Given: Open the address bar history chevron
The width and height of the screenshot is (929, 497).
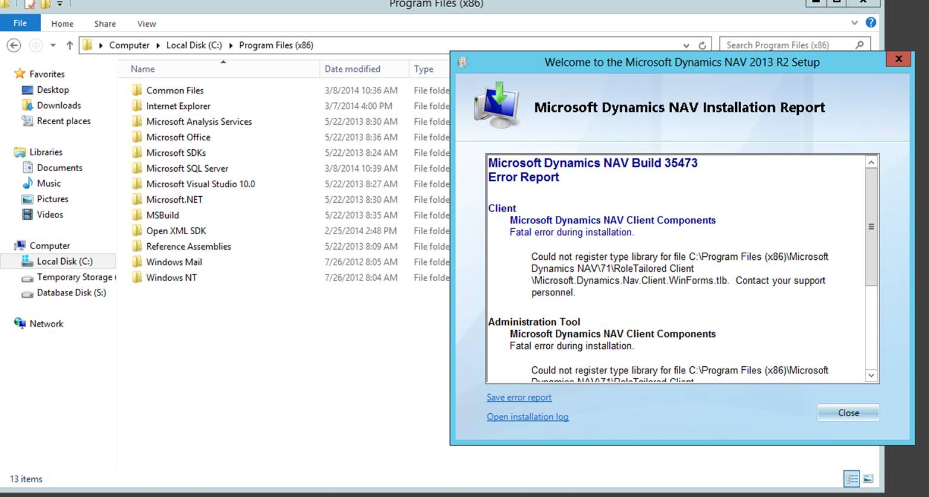Looking at the screenshot, I should [686, 45].
